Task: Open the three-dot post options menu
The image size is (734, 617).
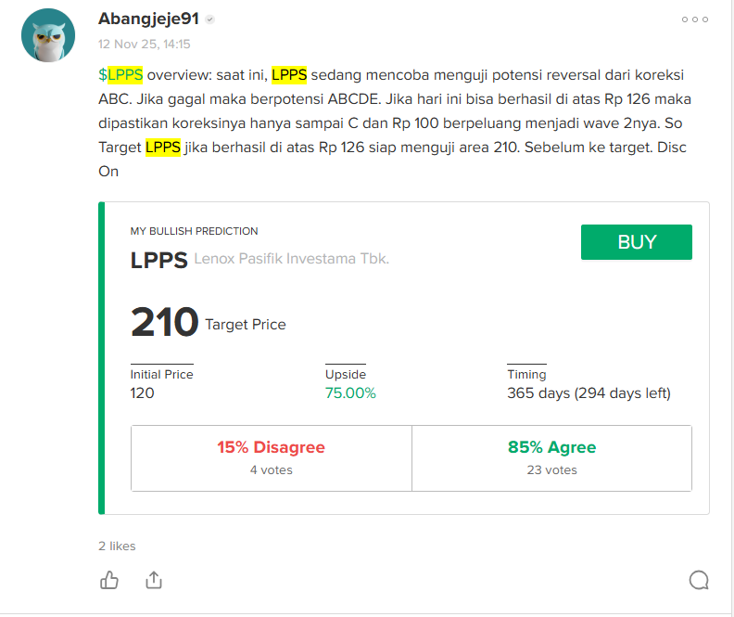Action: coord(694,19)
